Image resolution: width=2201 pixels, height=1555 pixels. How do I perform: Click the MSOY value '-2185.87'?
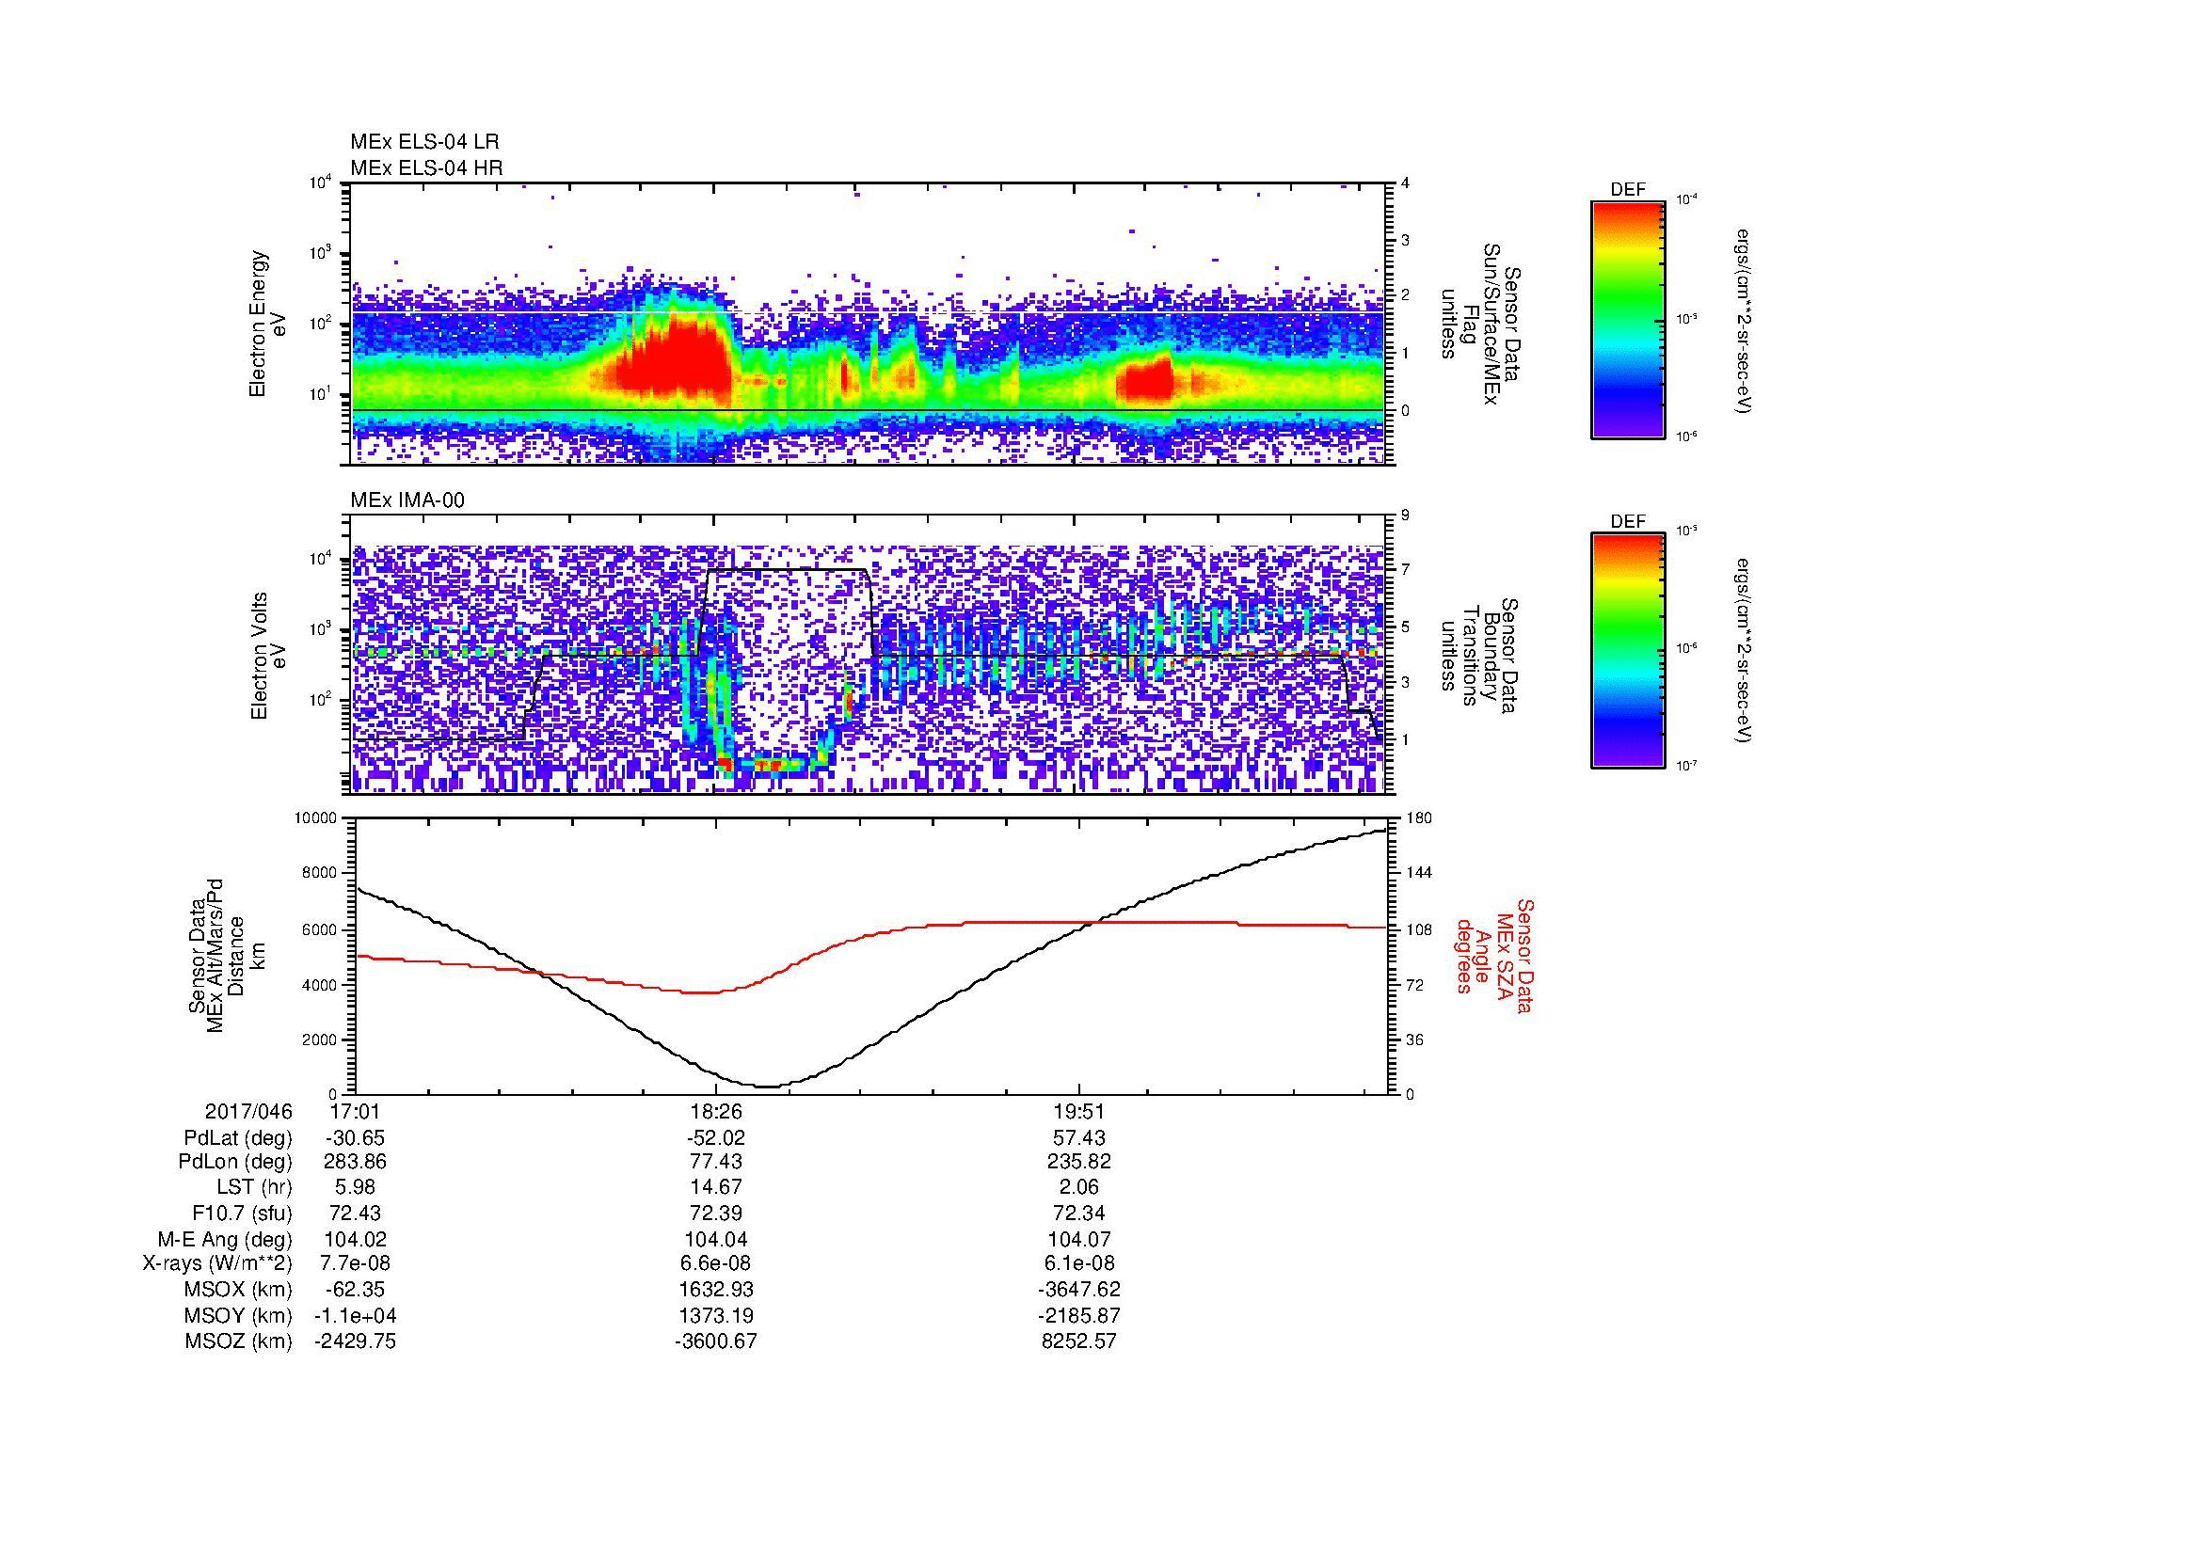tap(1078, 1316)
